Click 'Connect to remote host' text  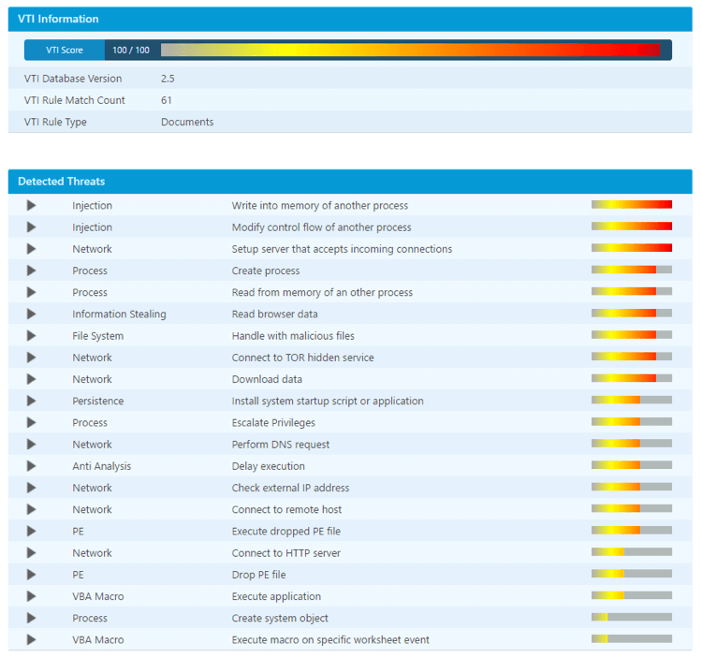pos(286,509)
